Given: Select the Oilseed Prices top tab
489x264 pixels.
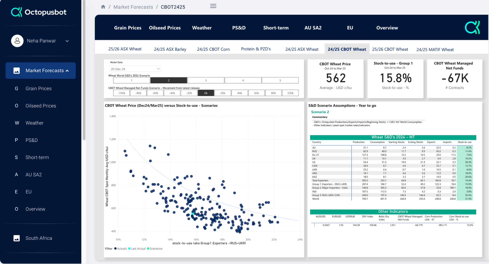Looking at the screenshot, I should (x=165, y=28).
